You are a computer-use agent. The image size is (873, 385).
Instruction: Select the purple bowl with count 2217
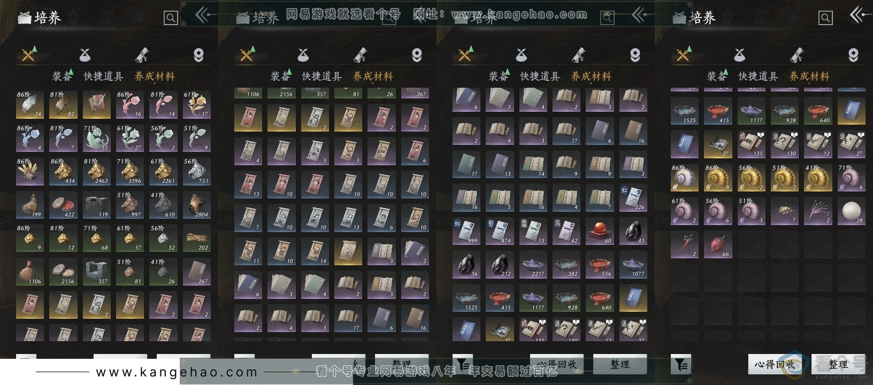pos(533,264)
